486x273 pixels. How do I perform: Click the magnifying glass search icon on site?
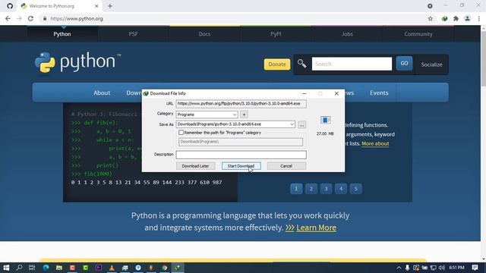302,64
